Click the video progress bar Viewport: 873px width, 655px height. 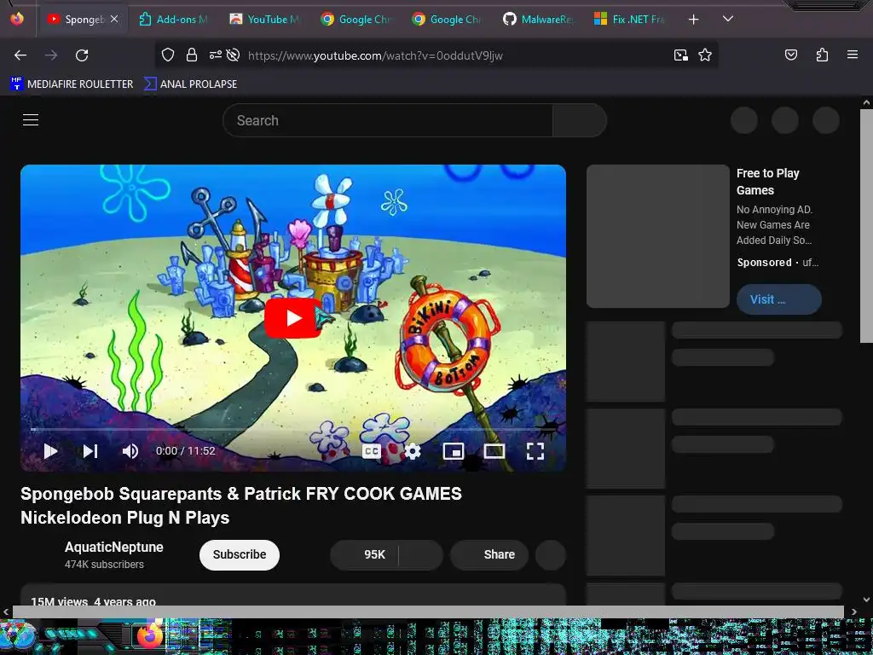[293, 430]
